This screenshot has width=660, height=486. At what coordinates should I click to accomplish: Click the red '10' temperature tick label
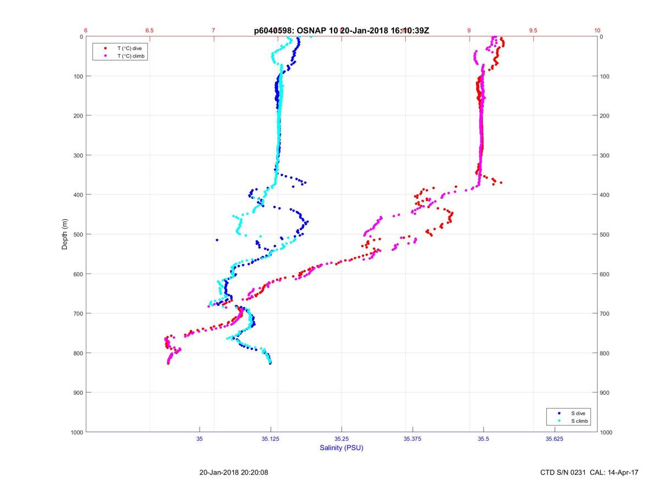[x=597, y=31]
